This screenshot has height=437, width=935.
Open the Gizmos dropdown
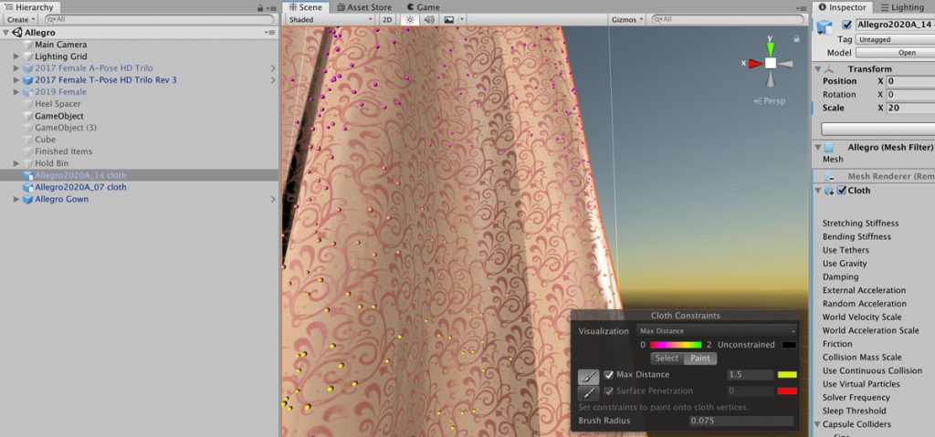[628, 20]
